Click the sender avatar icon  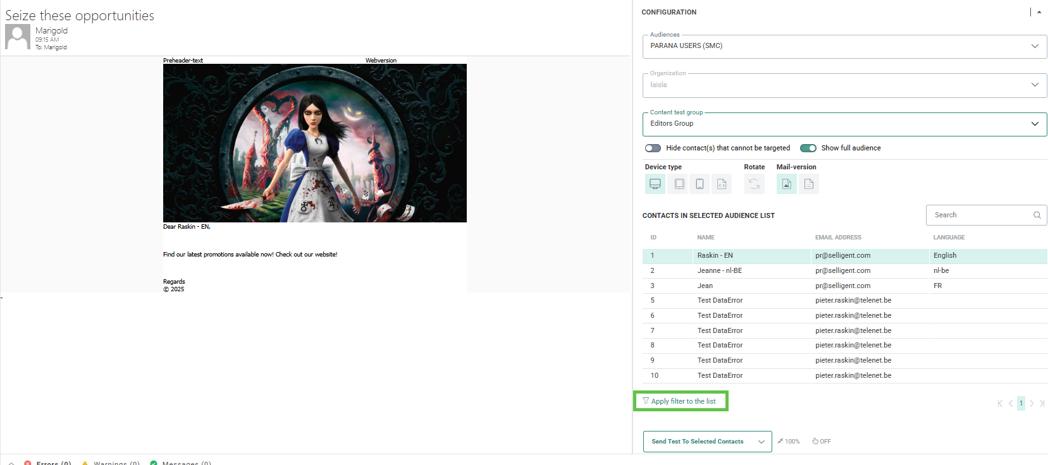click(18, 37)
